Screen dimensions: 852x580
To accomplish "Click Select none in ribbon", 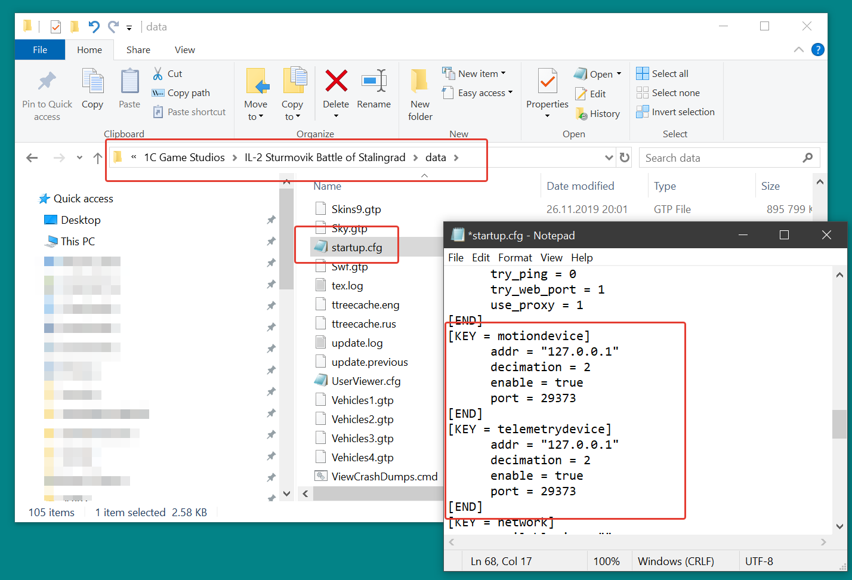I will pyautogui.click(x=668, y=92).
